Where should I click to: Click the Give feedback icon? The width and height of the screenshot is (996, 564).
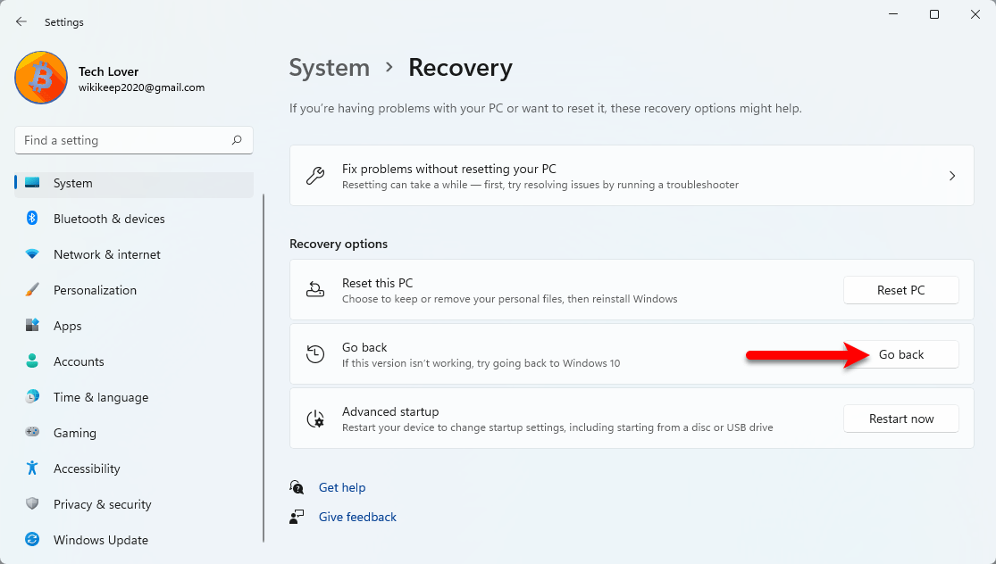tap(297, 517)
